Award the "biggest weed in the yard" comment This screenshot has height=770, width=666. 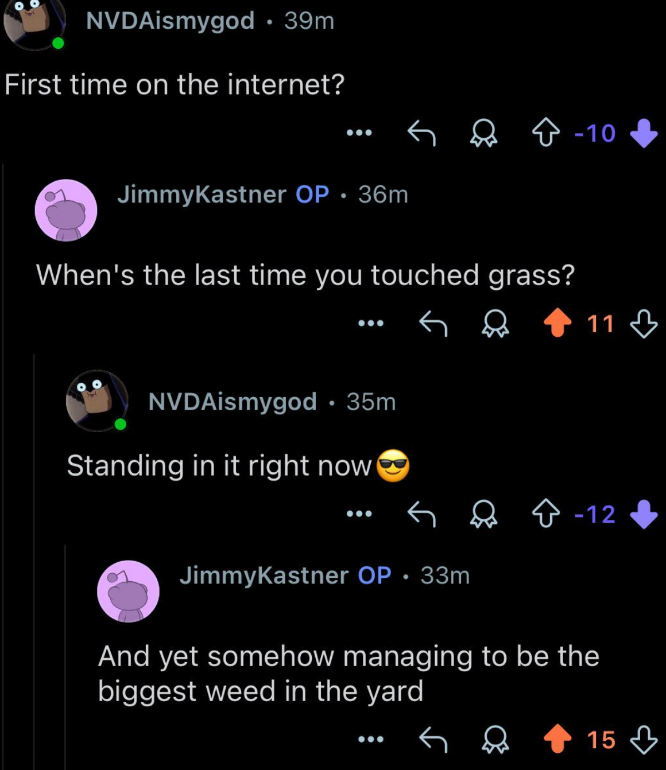495,740
